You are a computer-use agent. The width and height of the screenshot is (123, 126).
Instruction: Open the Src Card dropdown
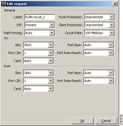click(38, 61)
